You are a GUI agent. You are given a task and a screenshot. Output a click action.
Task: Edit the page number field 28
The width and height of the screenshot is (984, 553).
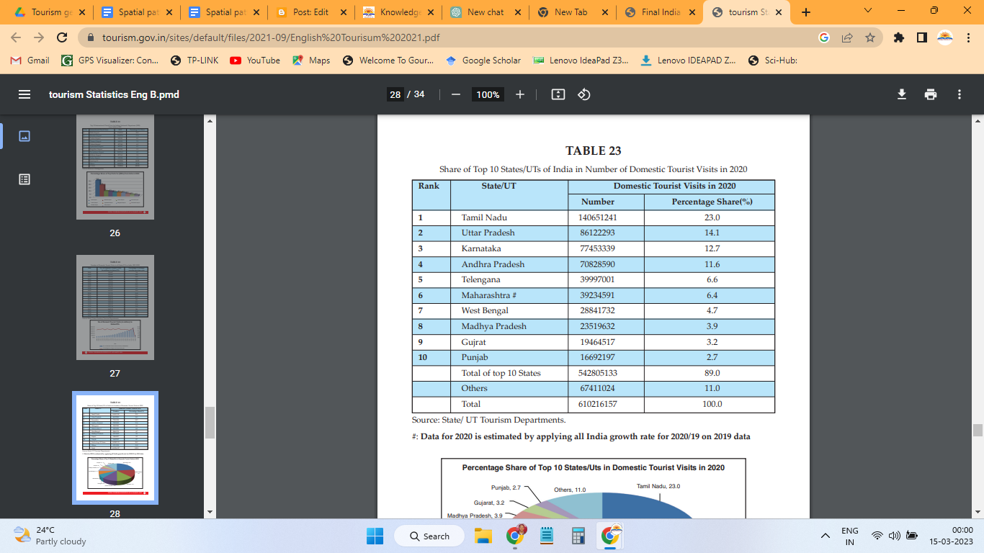(395, 94)
